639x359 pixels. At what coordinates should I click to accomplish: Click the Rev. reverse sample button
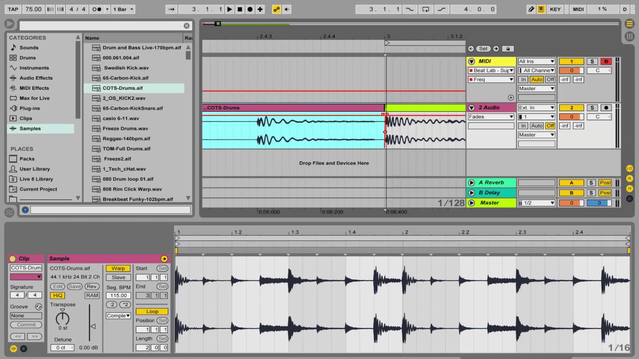point(92,286)
